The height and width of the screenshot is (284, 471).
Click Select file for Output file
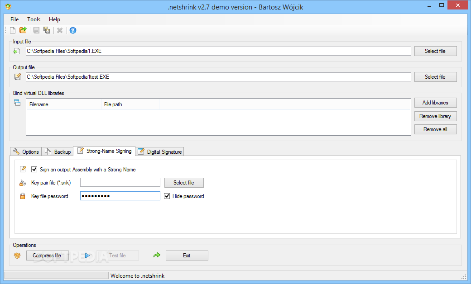point(436,77)
